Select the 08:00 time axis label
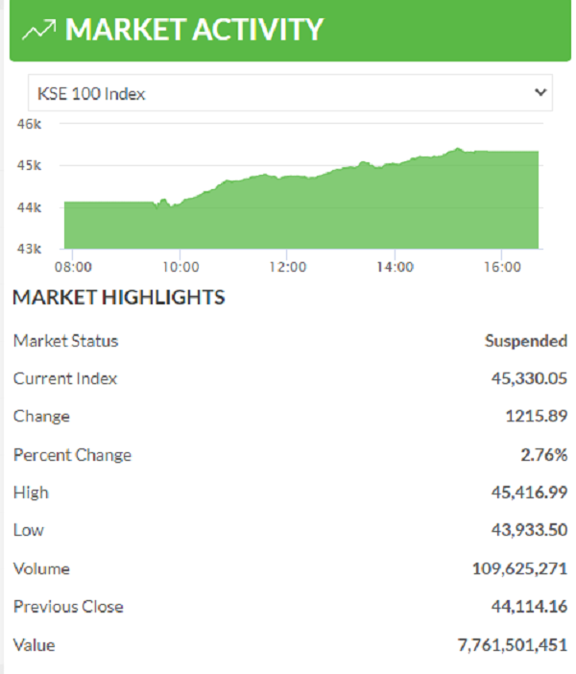This screenshot has height=674, width=576. tap(73, 266)
